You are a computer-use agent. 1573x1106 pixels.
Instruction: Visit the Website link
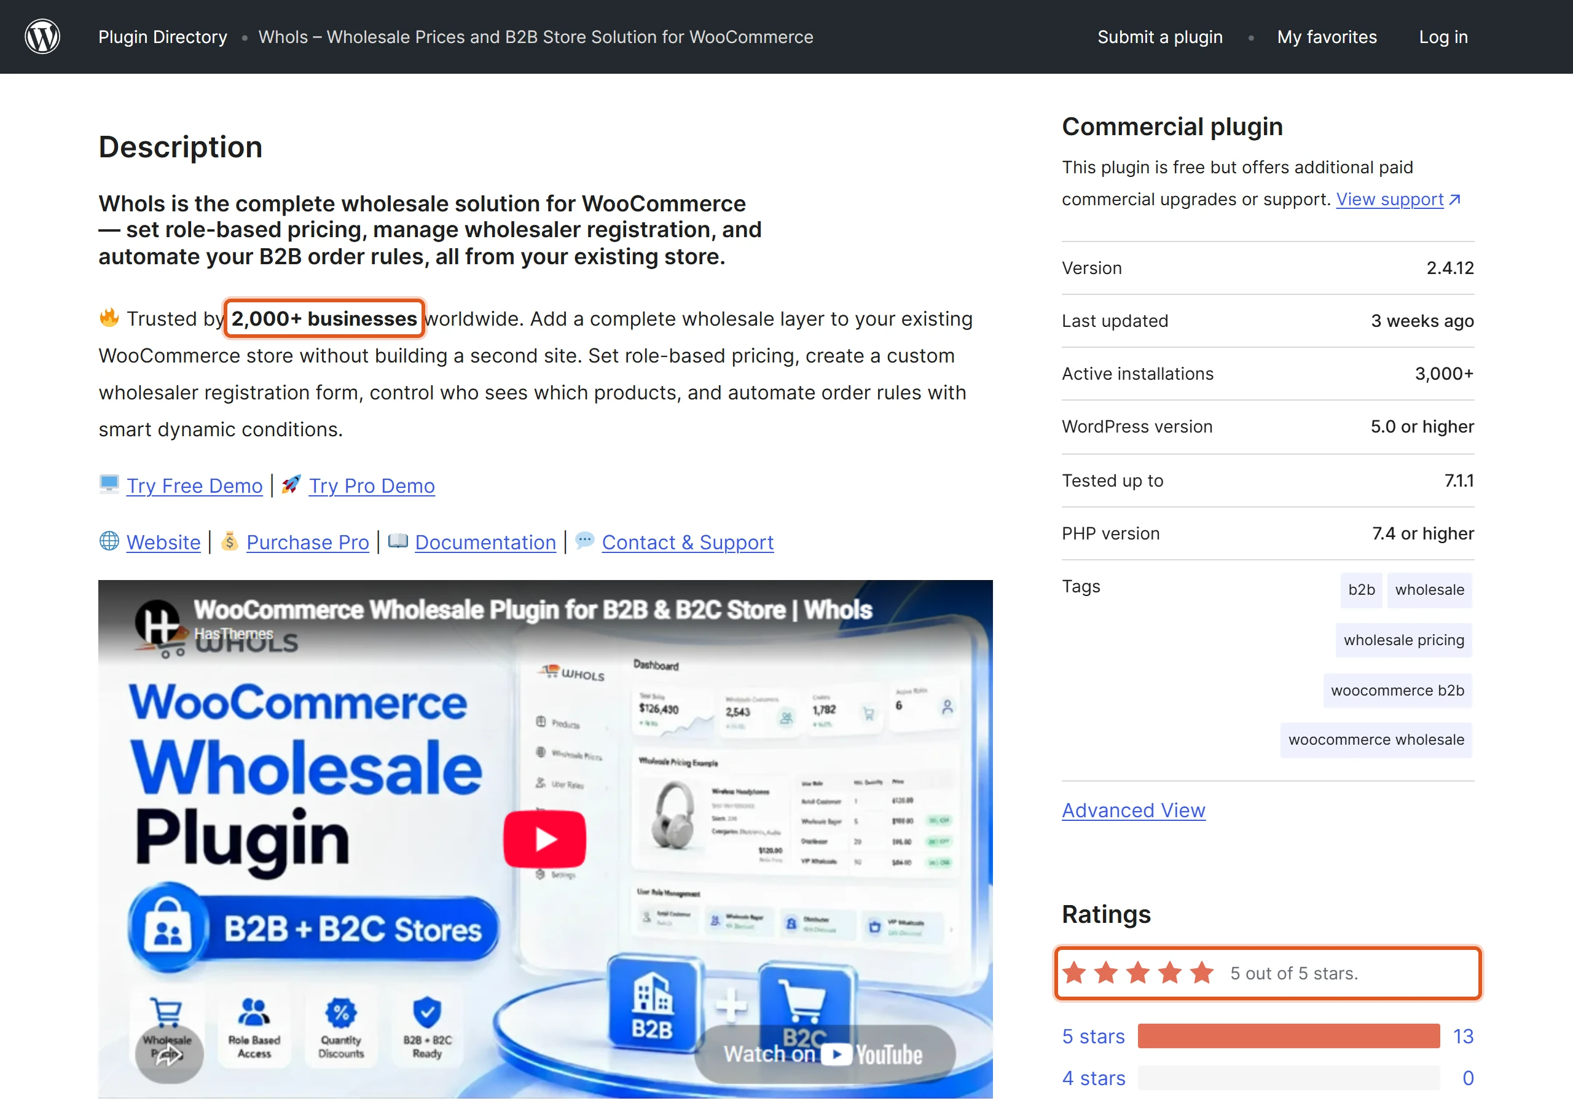pos(163,542)
